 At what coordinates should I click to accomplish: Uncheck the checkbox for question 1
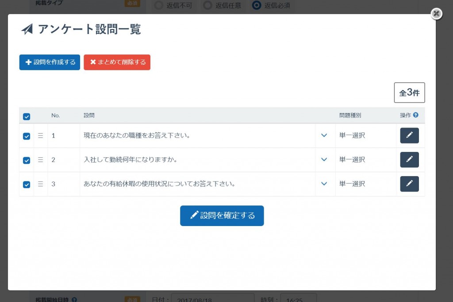click(27, 136)
